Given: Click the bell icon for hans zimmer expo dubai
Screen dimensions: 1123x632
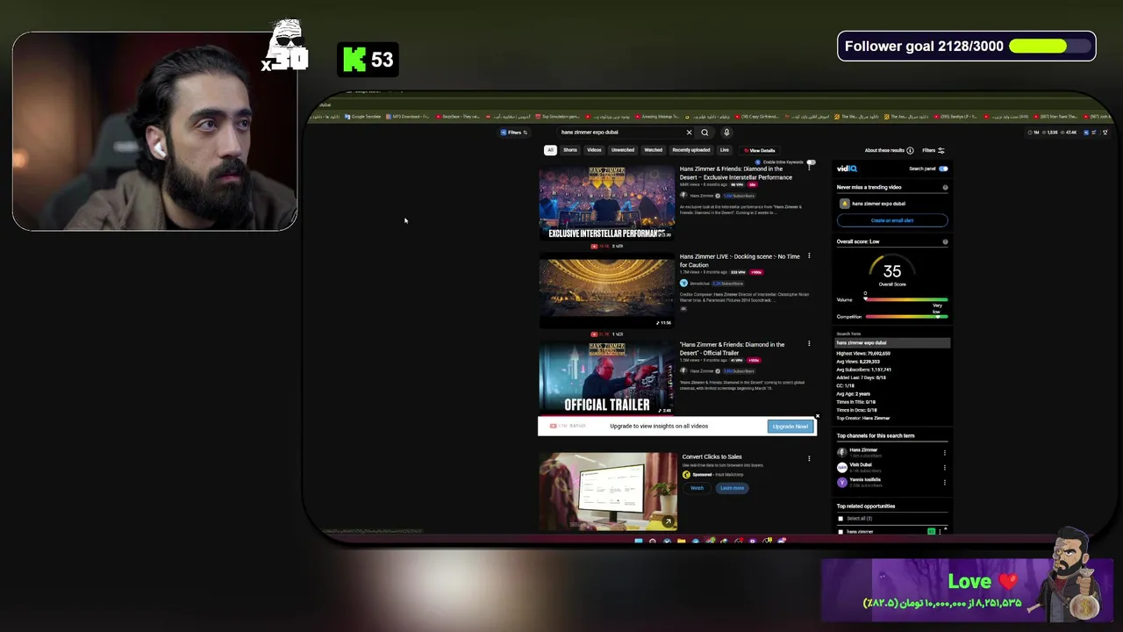Looking at the screenshot, I should click(x=844, y=204).
